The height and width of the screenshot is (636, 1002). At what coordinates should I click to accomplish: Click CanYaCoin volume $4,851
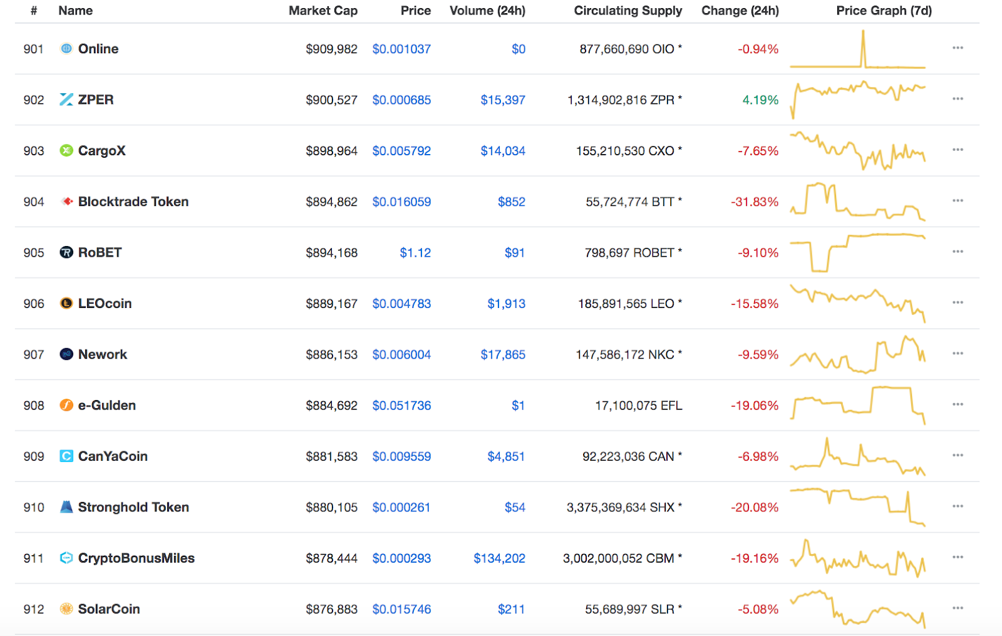pyautogui.click(x=507, y=456)
